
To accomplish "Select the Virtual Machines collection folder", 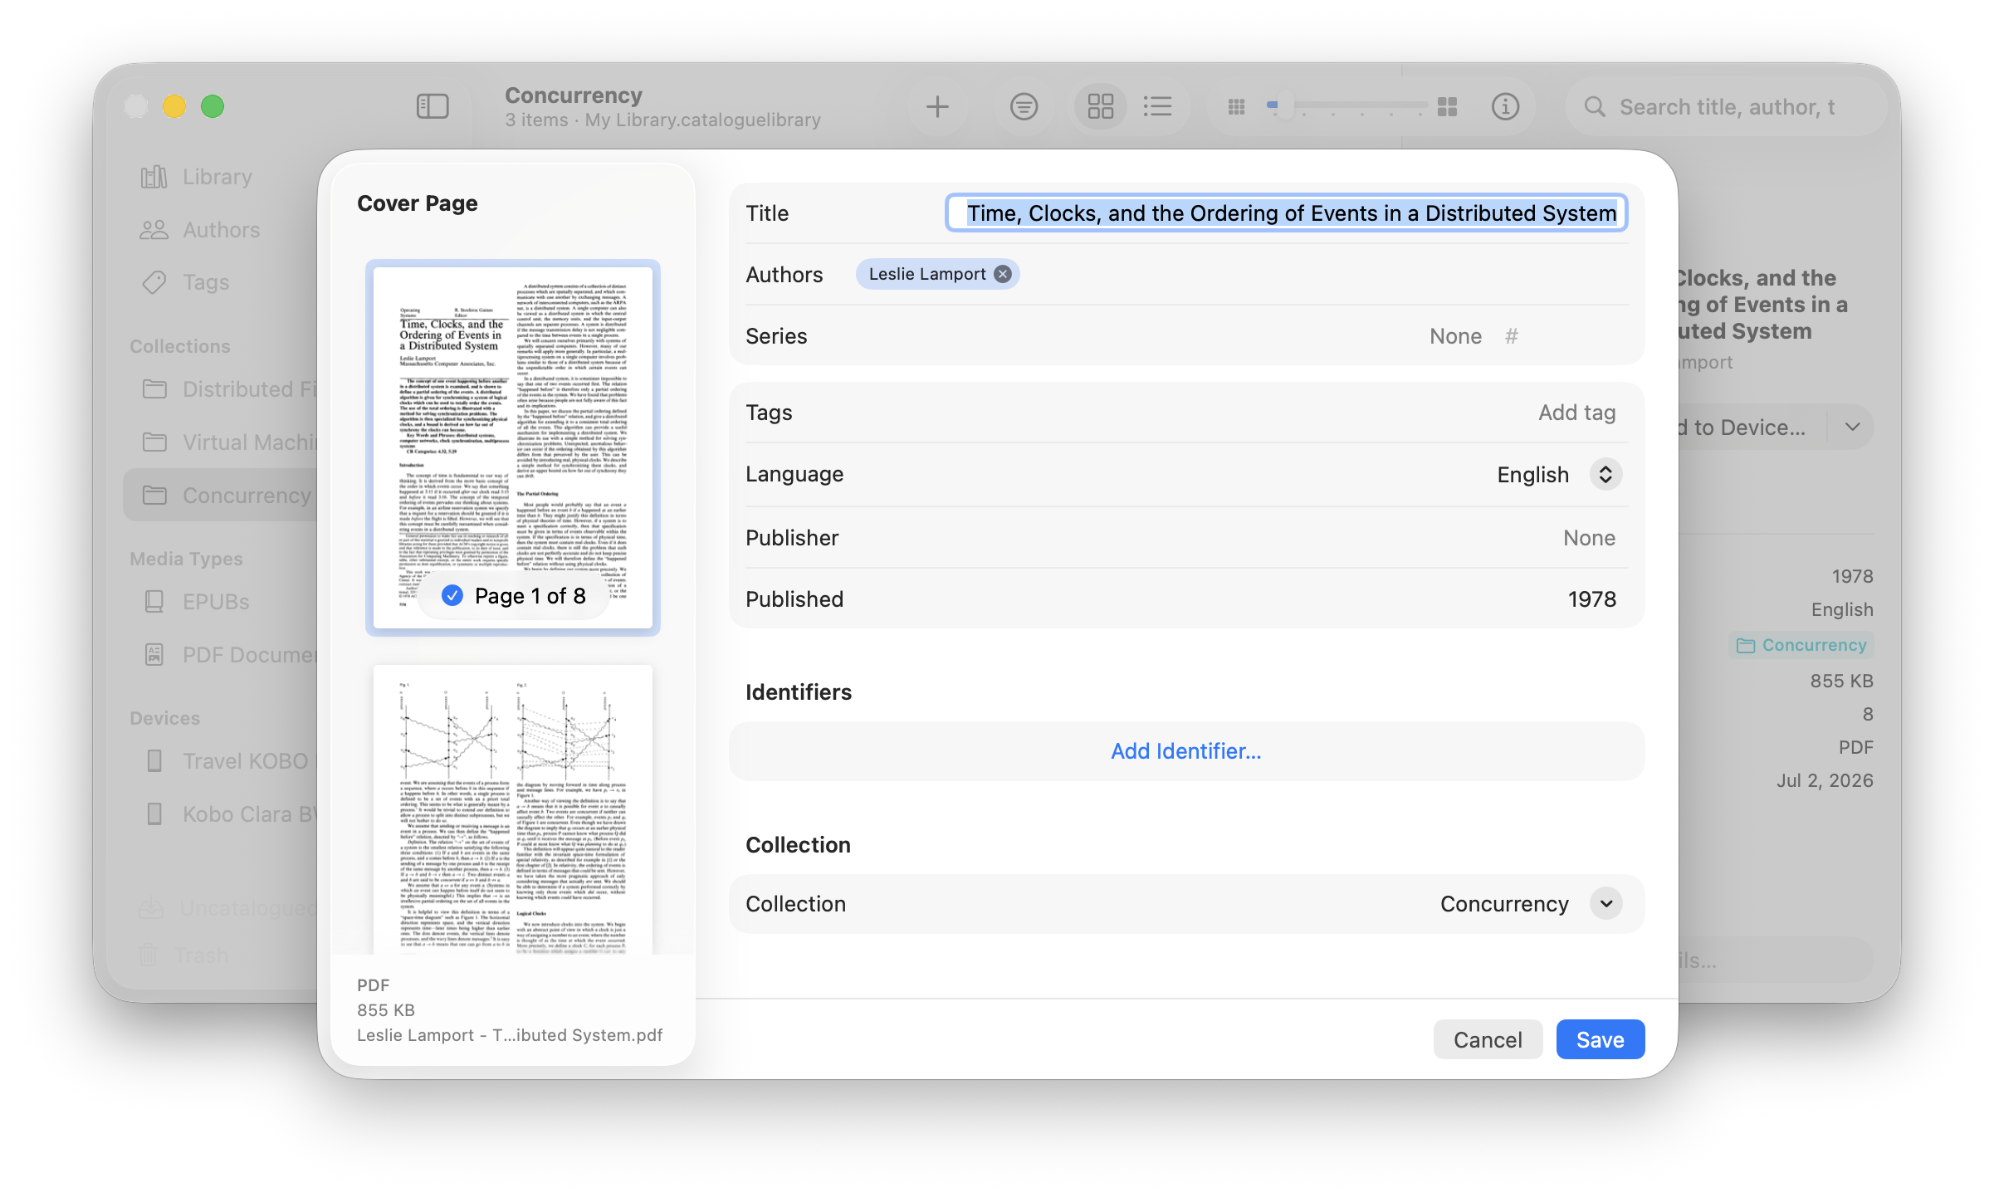I will (221, 442).
